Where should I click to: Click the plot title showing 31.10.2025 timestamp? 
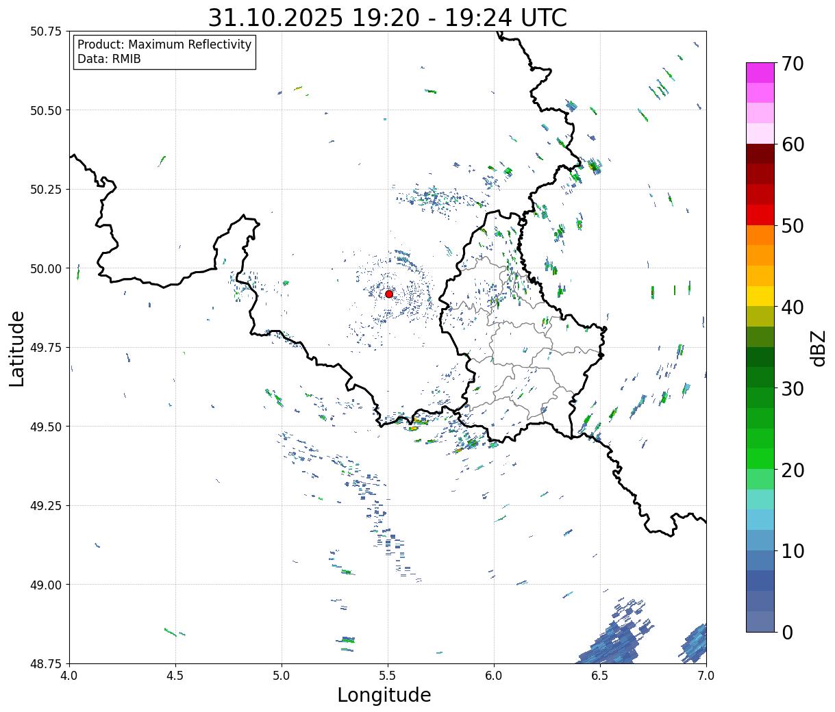387,17
